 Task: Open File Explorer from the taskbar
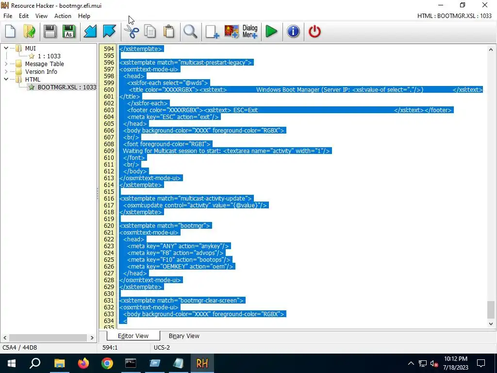(59, 363)
